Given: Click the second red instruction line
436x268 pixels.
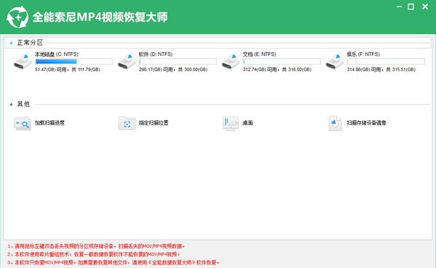Looking at the screenshot, I should pos(94,254).
